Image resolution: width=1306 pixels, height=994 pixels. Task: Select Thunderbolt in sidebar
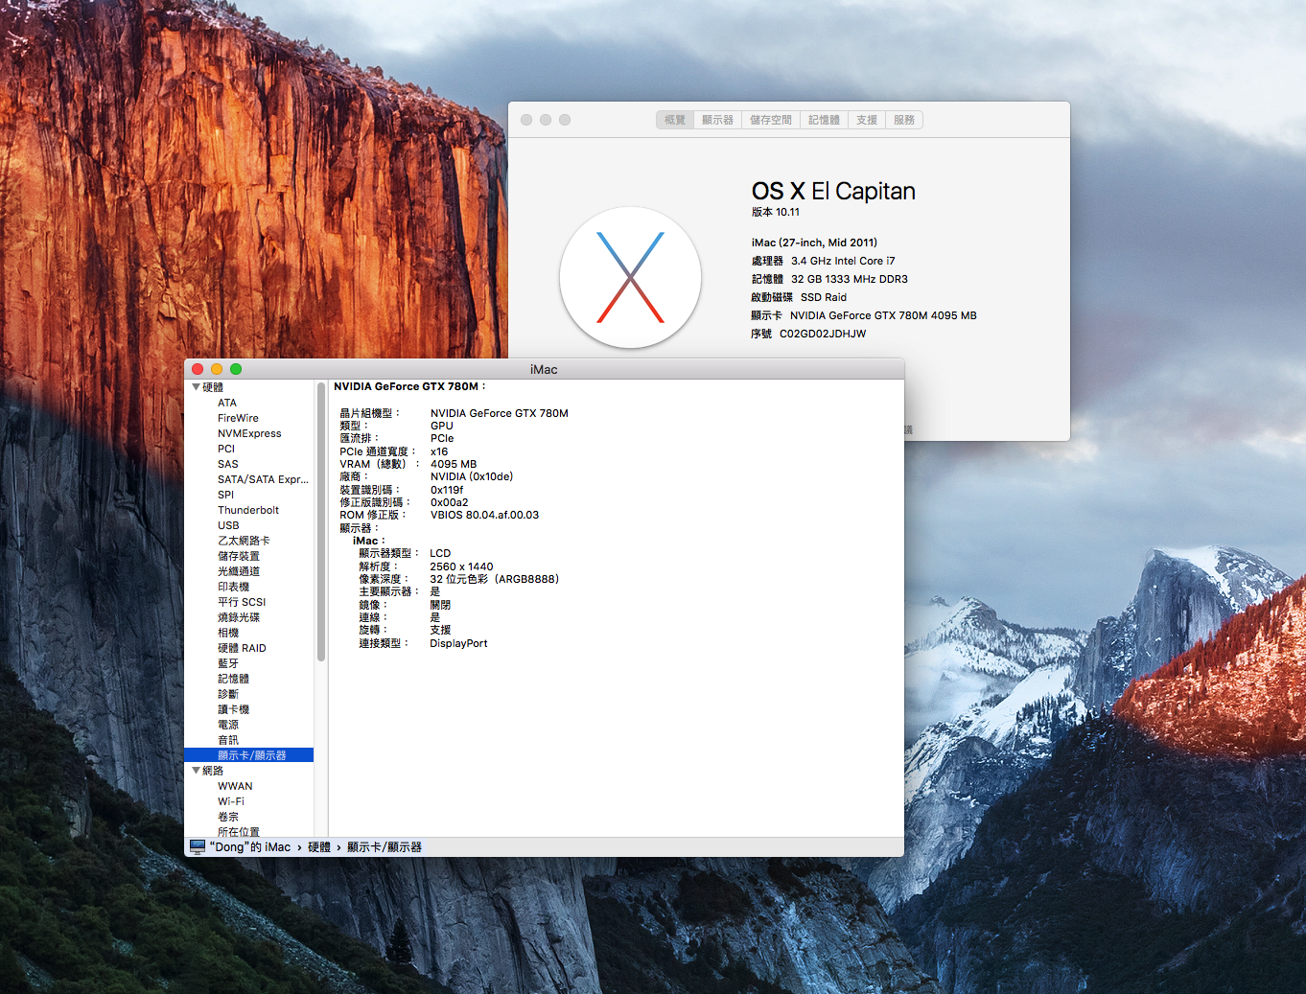coord(248,510)
